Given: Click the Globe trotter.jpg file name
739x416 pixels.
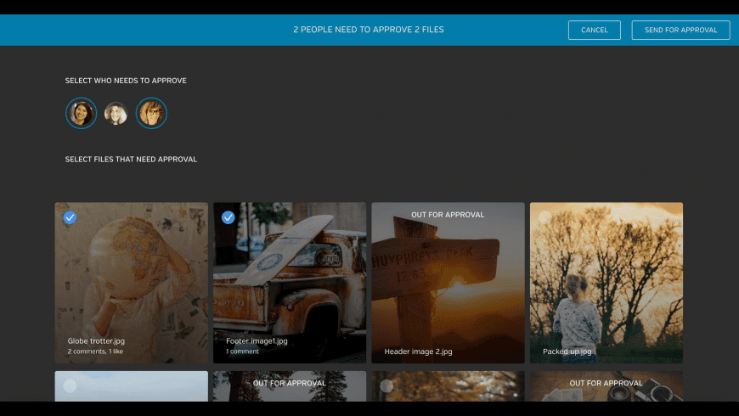Looking at the screenshot, I should pos(96,340).
